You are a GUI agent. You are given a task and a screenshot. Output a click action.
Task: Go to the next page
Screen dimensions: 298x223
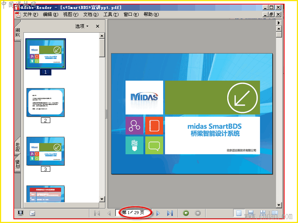(158, 213)
